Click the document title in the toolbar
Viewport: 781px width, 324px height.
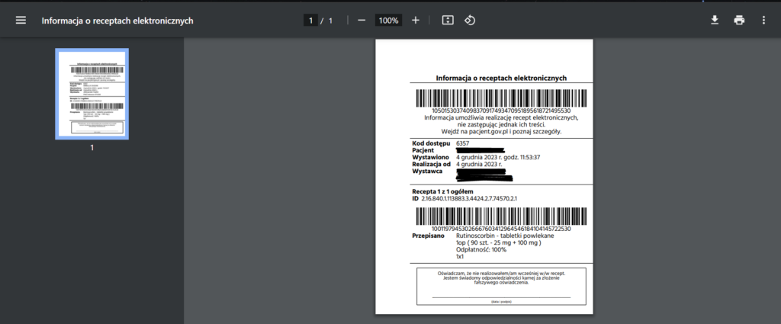[117, 21]
